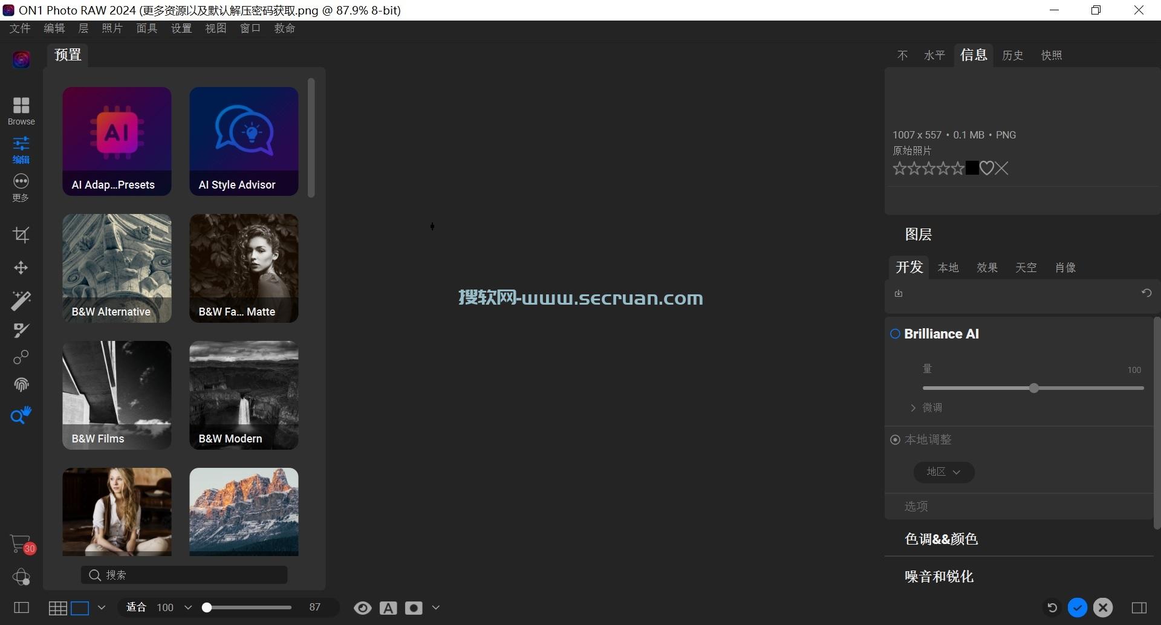Open the 层 menu
Viewport: 1161px width, 625px height.
pos(83,28)
